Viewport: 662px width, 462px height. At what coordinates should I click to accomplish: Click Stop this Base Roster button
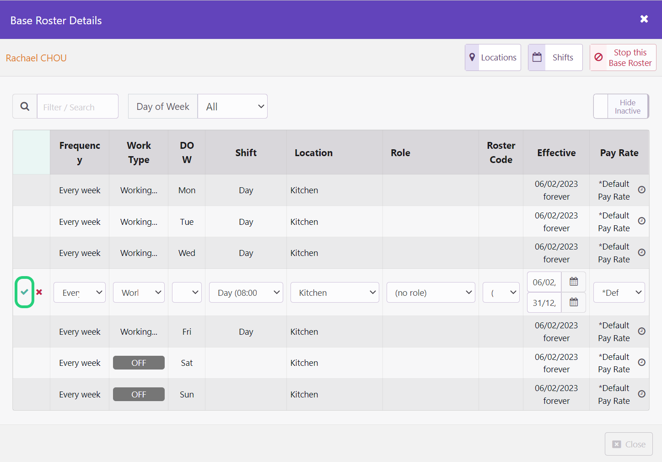tap(623, 57)
